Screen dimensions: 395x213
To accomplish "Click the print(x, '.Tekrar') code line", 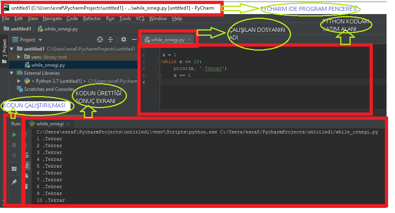I will pyautogui.click(x=200, y=68).
